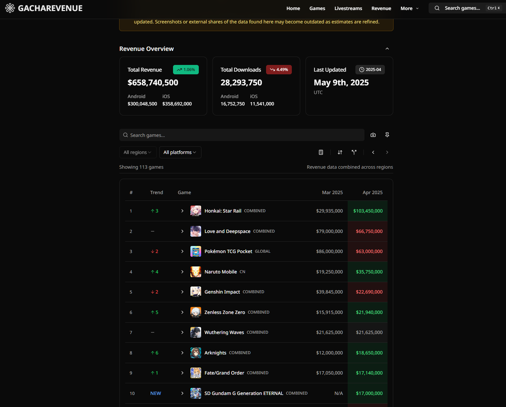Expand the Honkai: Star Rail row
506x407 pixels.
click(x=182, y=211)
